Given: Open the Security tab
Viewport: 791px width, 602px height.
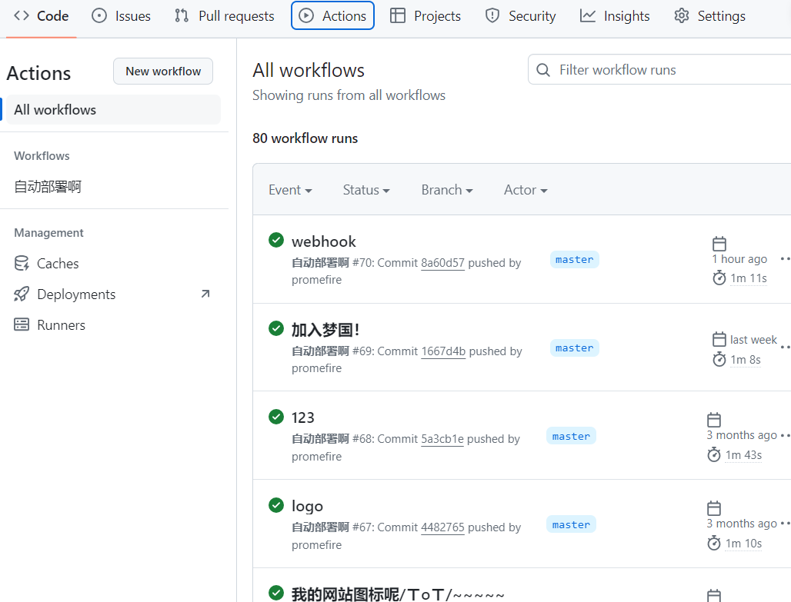Looking at the screenshot, I should click(x=520, y=16).
